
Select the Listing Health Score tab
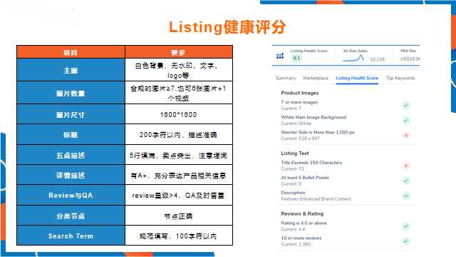(357, 78)
